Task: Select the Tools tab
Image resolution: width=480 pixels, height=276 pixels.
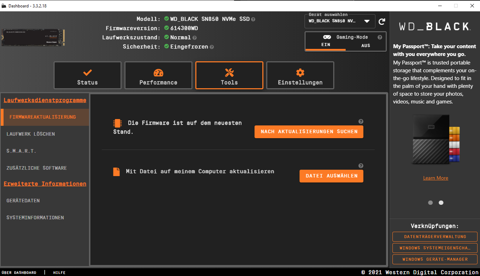Action: (229, 75)
